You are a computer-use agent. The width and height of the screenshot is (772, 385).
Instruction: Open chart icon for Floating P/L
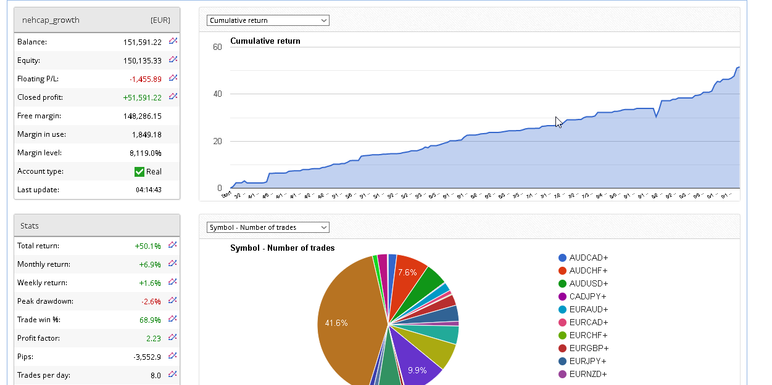173,78
